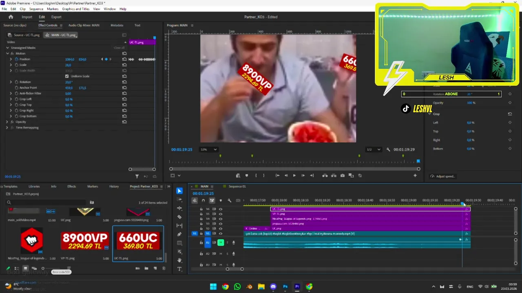
Task: Switch to Audio Clip Mixer: MAIN tab
Action: pyautogui.click(x=84, y=25)
